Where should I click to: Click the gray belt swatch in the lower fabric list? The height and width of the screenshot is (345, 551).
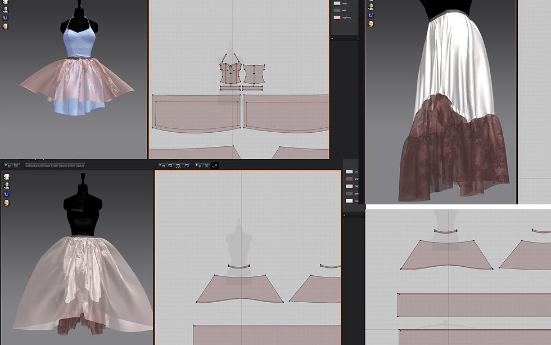point(349,194)
